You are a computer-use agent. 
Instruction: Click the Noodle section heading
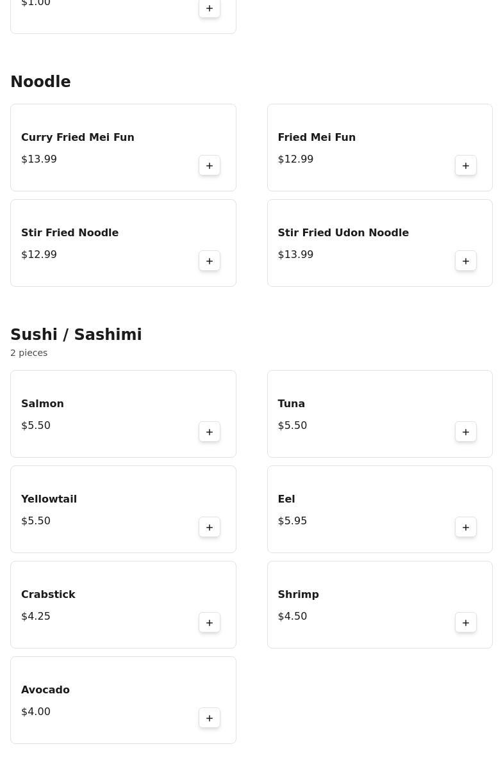[40, 82]
